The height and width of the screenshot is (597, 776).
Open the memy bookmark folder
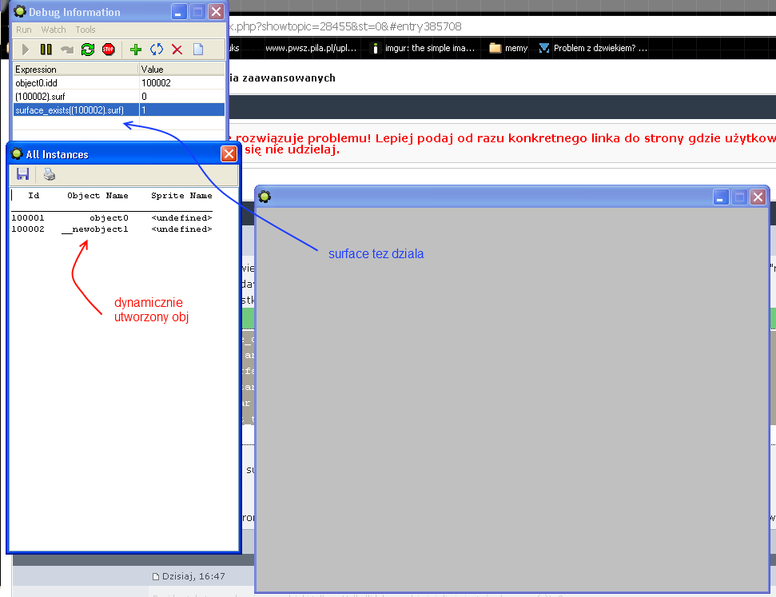[x=509, y=48]
